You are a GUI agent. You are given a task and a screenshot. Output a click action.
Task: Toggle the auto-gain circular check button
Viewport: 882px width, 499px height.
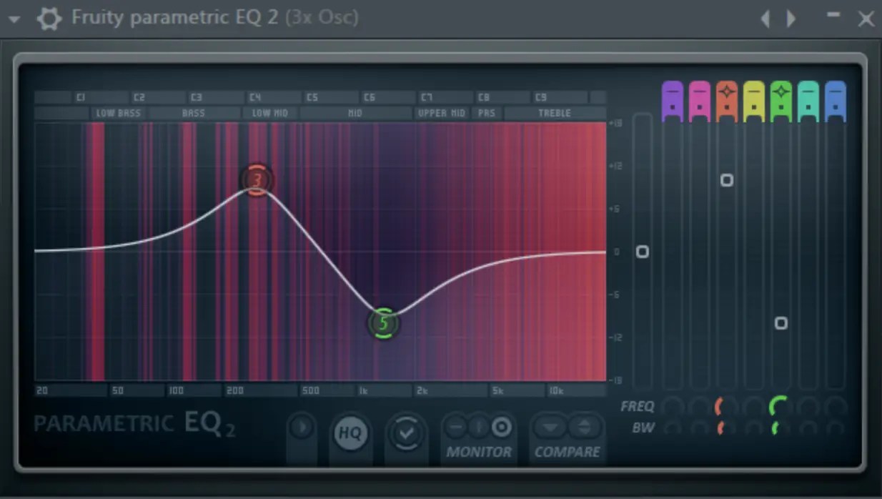pos(407,432)
